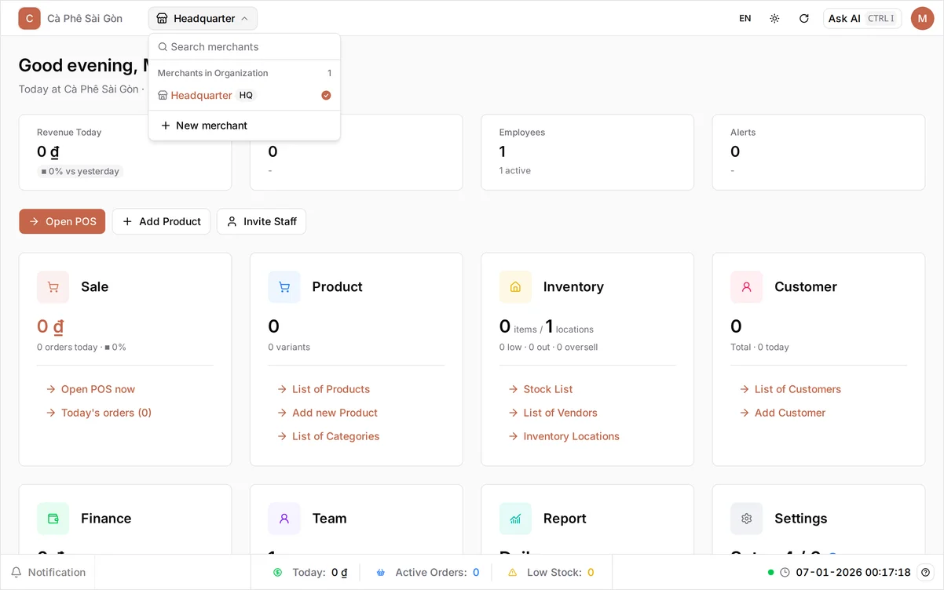
Task: Click the Alerts summary card
Action: 818,152
